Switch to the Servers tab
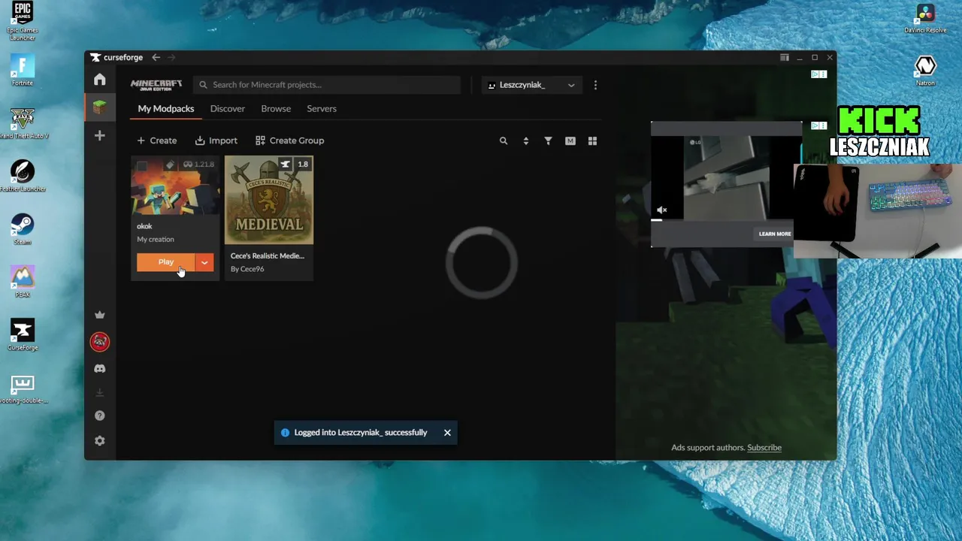Viewport: 962px width, 541px height. 322,109
